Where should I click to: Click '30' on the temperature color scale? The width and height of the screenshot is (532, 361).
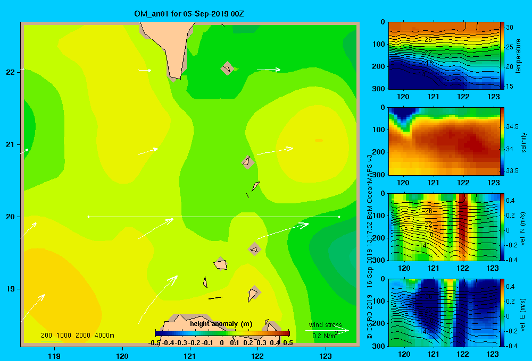pyautogui.click(x=510, y=28)
